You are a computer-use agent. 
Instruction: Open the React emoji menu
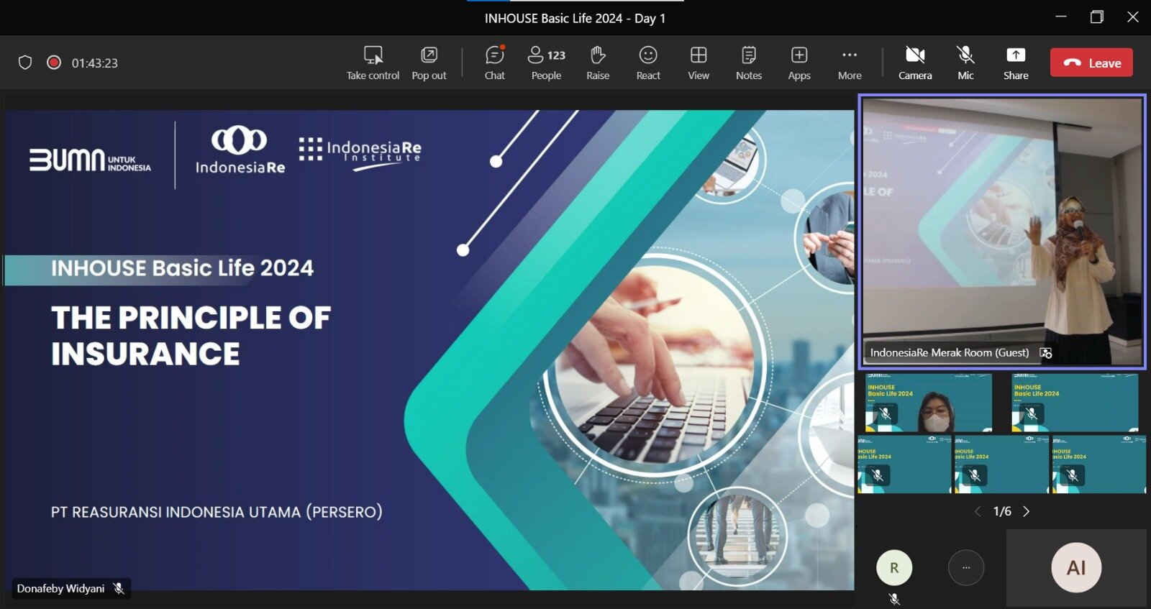click(x=648, y=63)
